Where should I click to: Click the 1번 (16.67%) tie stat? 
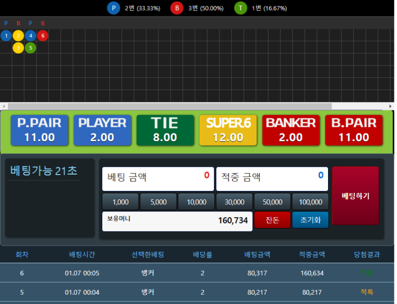(x=269, y=8)
